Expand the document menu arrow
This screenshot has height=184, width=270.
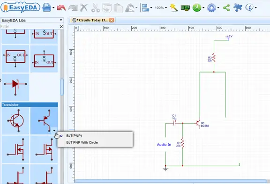(53, 8)
